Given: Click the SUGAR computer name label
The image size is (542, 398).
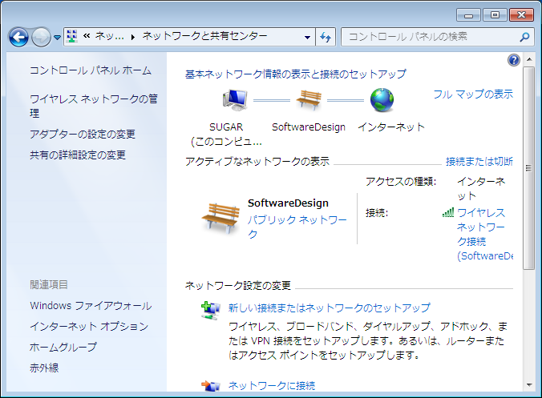Looking at the screenshot, I should 226,127.
